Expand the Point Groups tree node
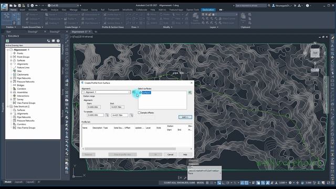The width and height of the screenshot is (336, 189). click(11, 57)
